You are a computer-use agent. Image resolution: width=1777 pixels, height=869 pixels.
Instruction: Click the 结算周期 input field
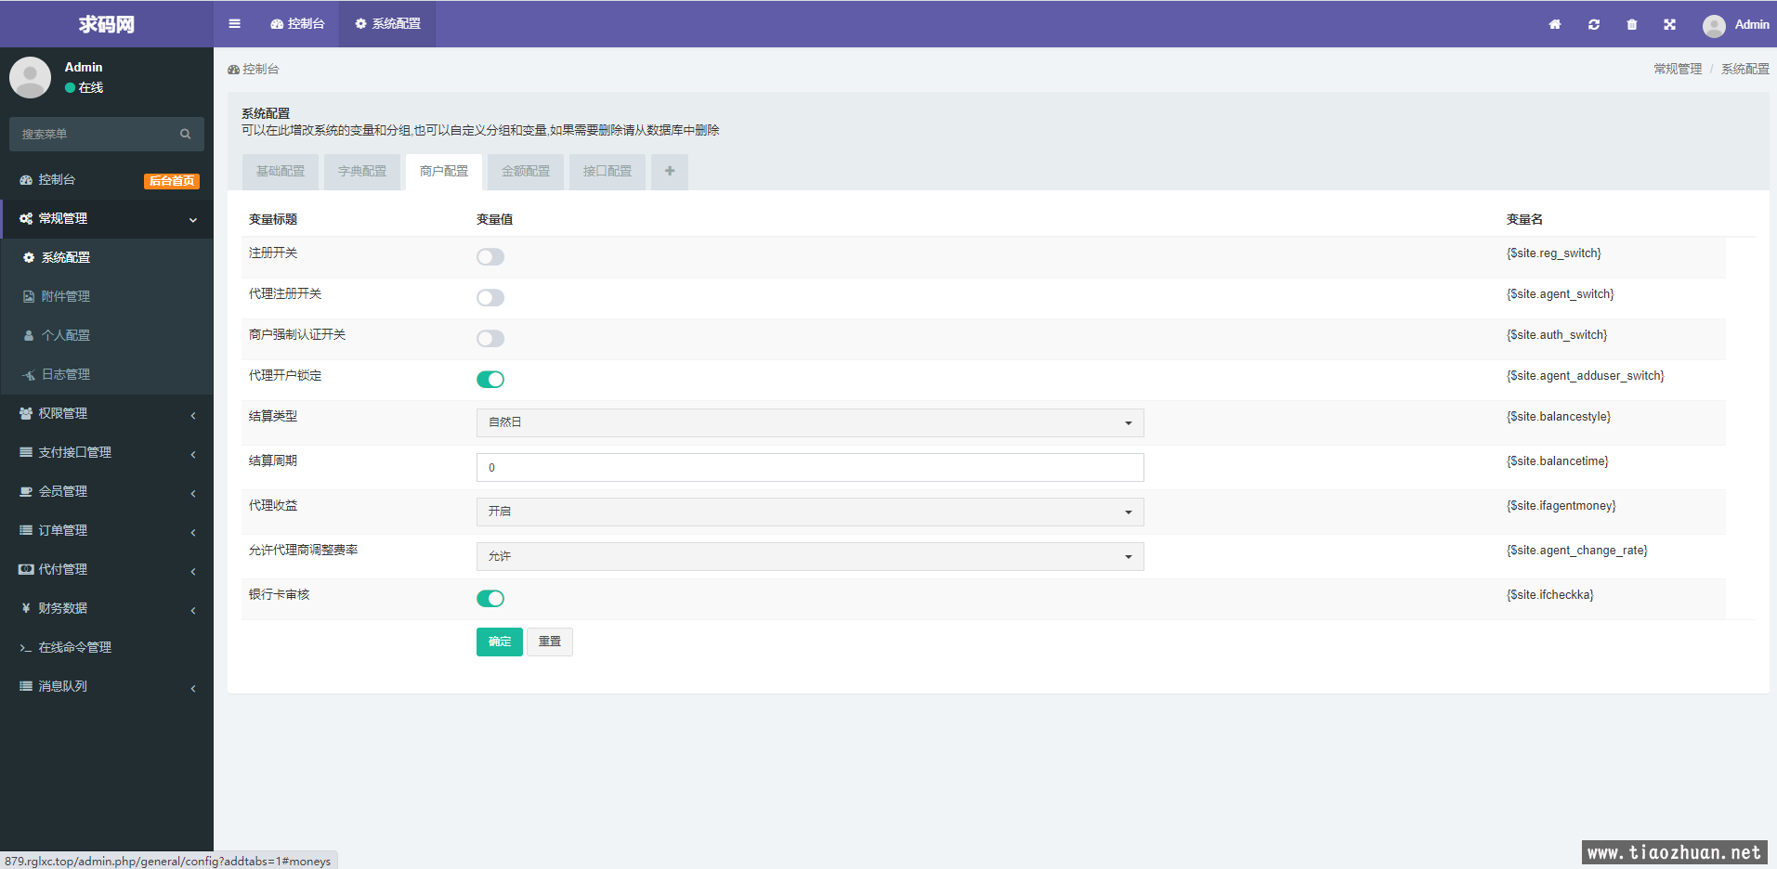(x=810, y=467)
